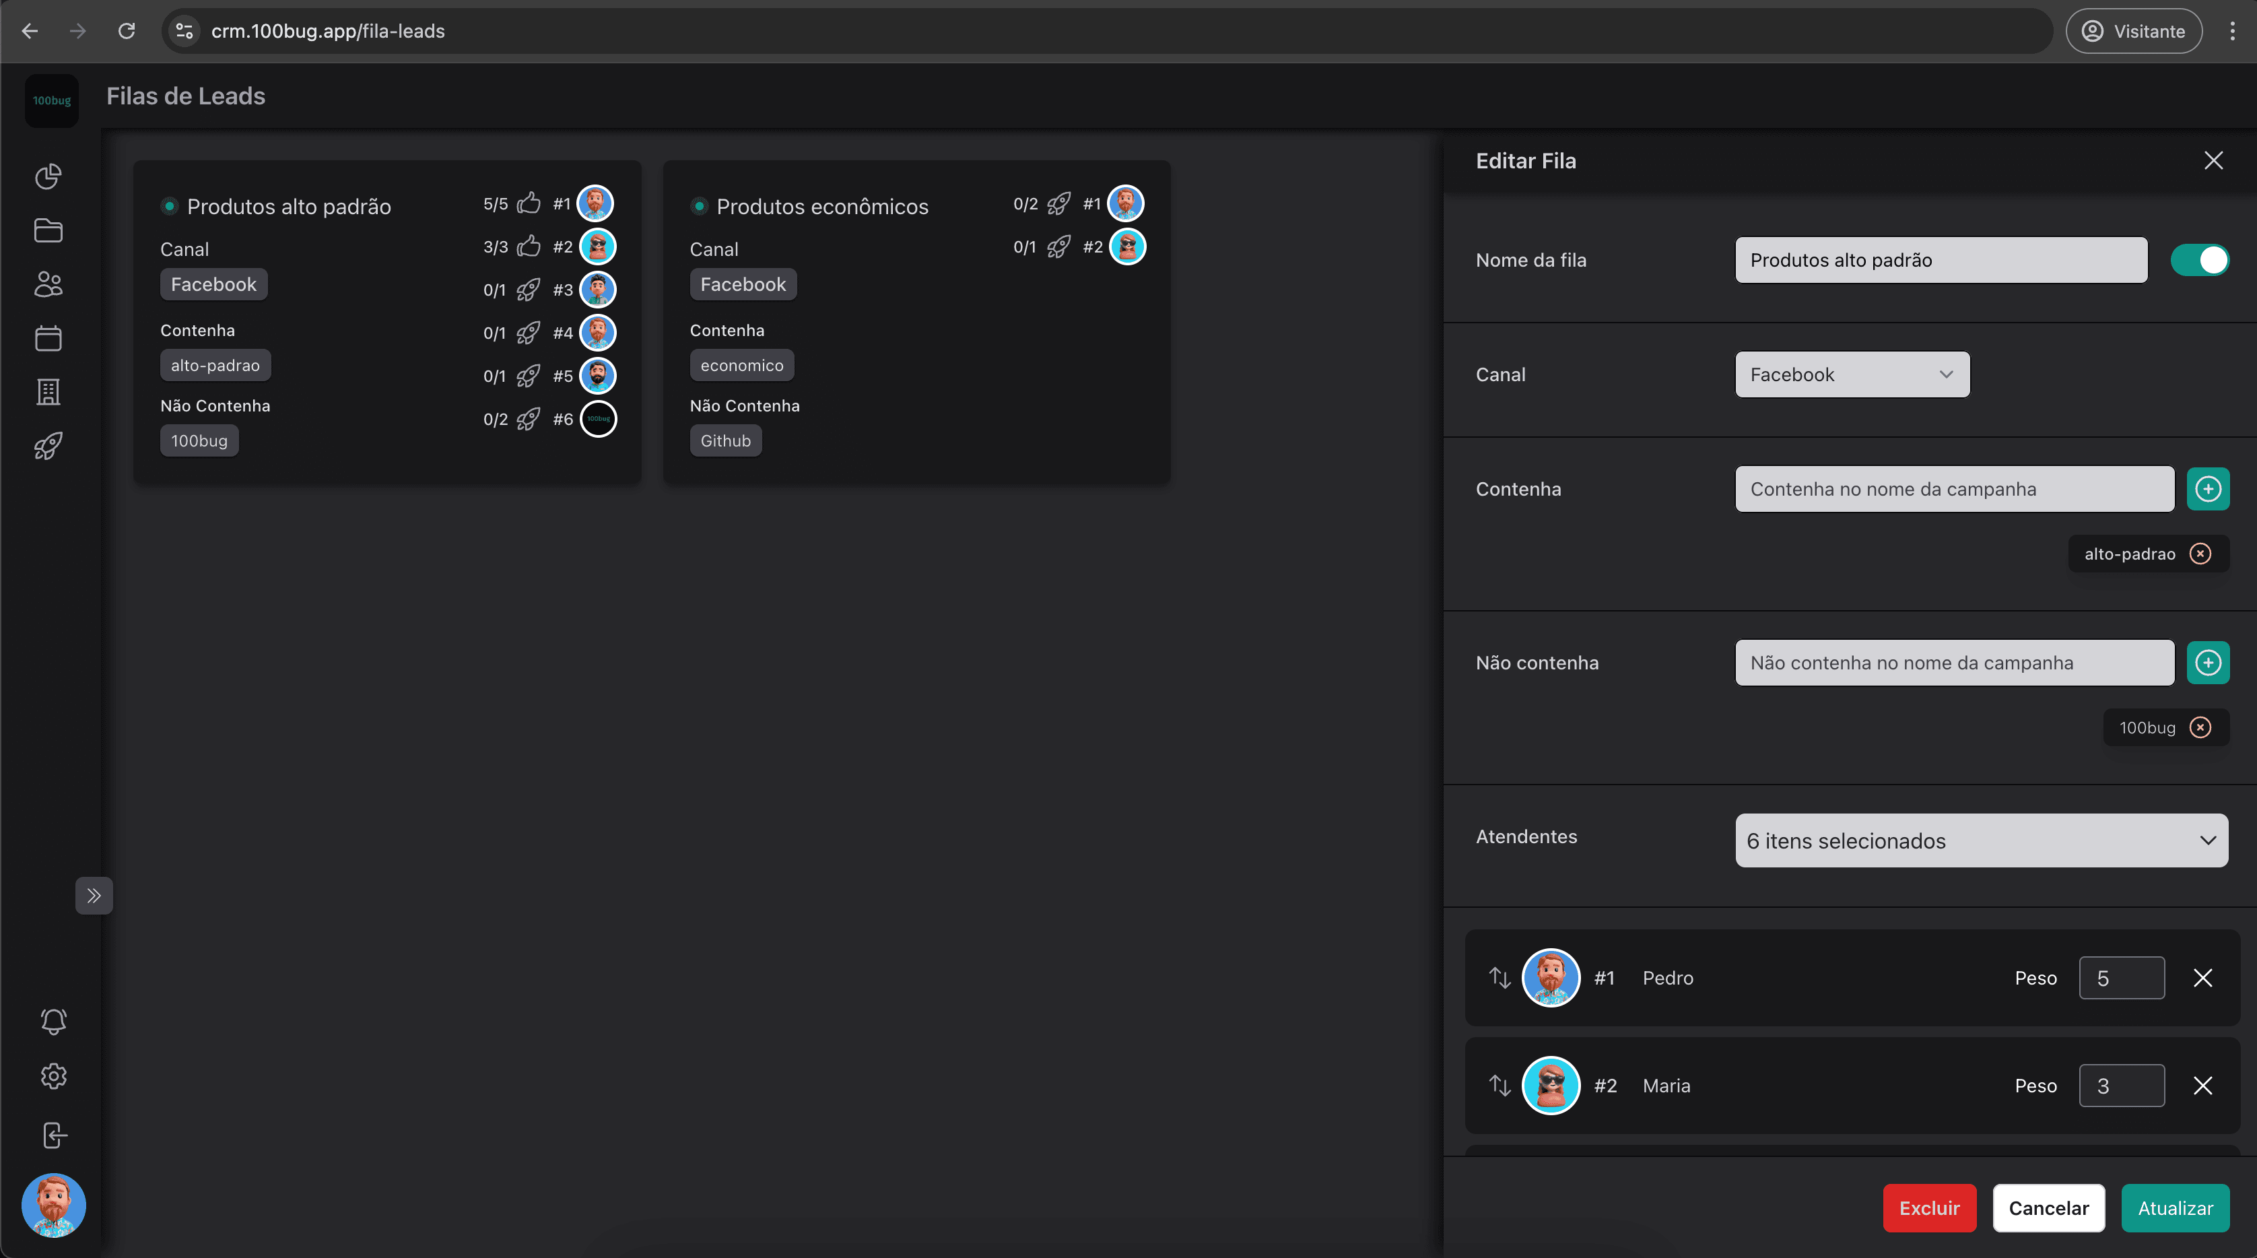Image resolution: width=2257 pixels, height=1258 pixels.
Task: Open the Atendentes 6 itens selecionados dropdown
Action: click(x=1981, y=841)
